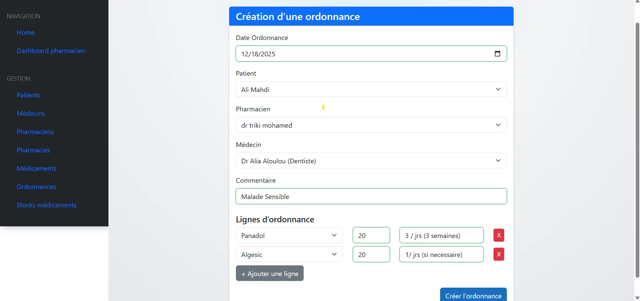This screenshot has width=640, height=301.
Task: Open the Pharmacien dropdown with dr triki mohamed
Action: (371, 125)
